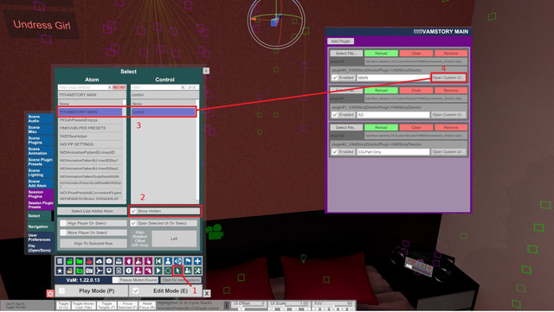This screenshot has width=554, height=312.
Task: Click the skip-to-start icon in toolbar
Action: coord(158,261)
